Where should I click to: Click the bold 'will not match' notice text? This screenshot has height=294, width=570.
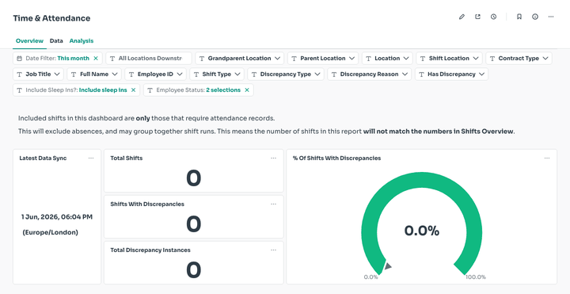439,132
